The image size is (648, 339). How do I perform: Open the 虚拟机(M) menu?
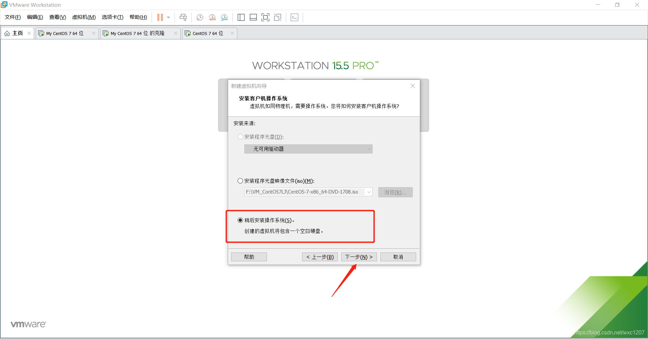(84, 17)
